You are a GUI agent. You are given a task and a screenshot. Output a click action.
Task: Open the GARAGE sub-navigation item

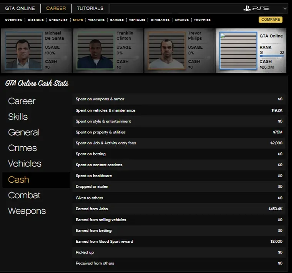click(x=117, y=20)
